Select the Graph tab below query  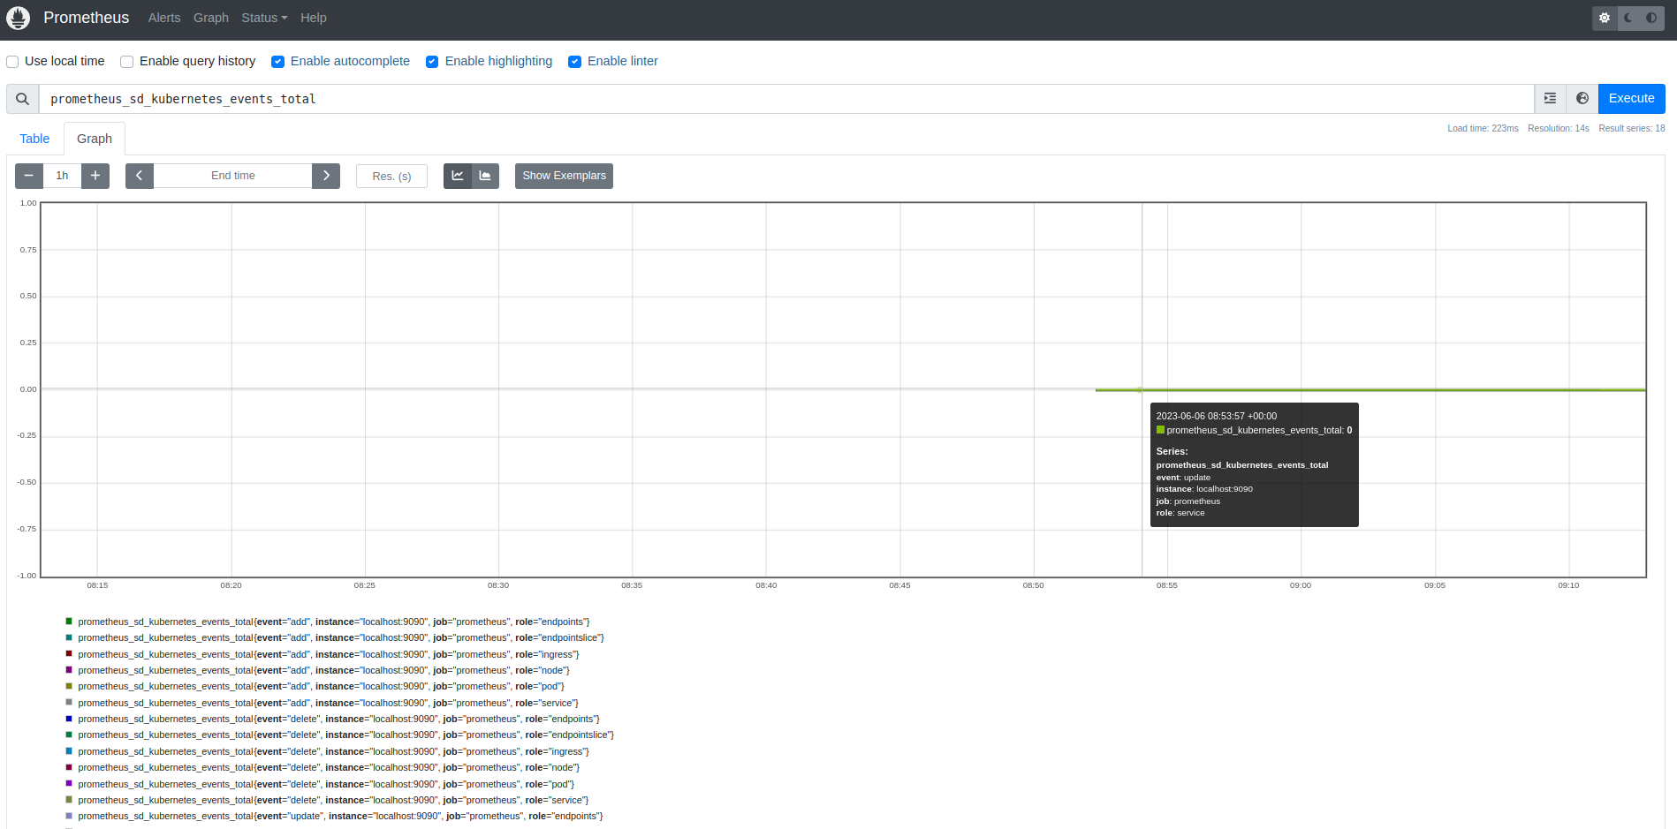click(95, 139)
